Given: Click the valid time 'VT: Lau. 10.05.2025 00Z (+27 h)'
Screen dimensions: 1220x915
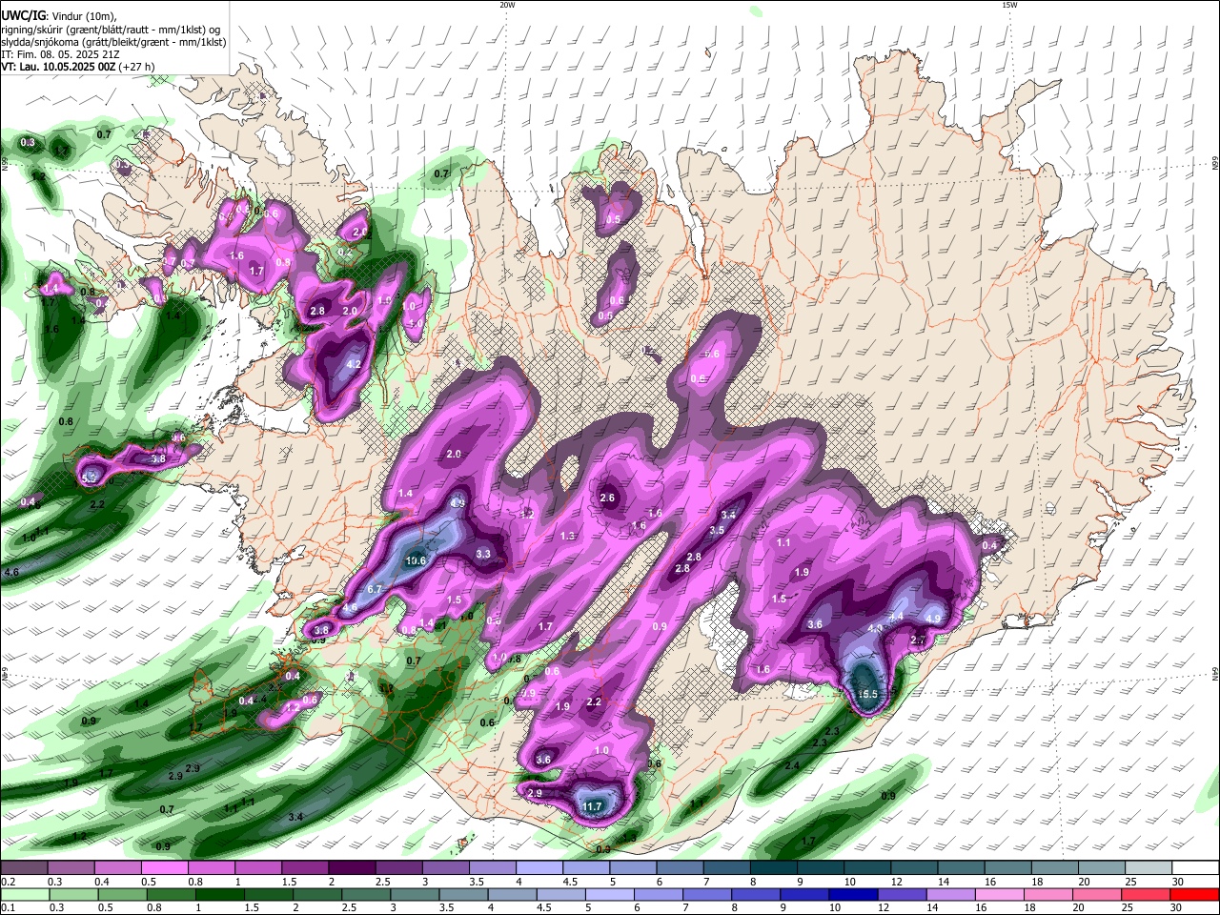Looking at the screenshot, I should pyautogui.click(x=77, y=67).
